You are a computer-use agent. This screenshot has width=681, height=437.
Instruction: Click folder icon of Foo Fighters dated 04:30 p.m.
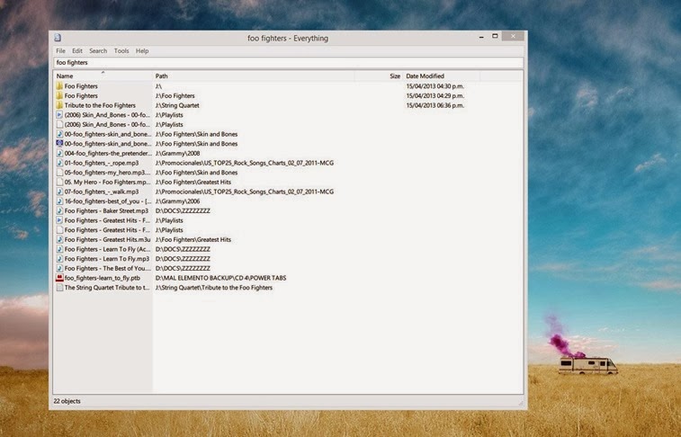pos(59,86)
